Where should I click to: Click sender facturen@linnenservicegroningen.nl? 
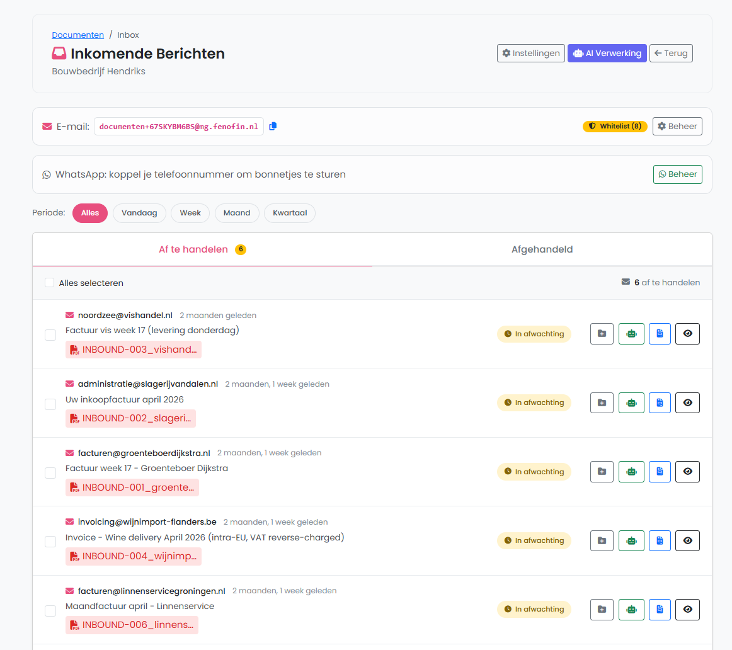152,591
